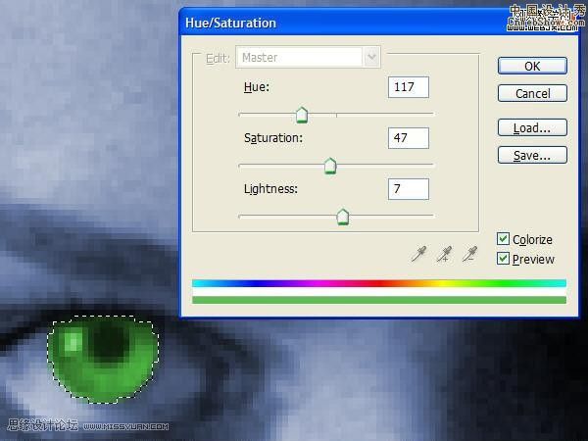Select the plain eyedropper tool
The width and height of the screenshot is (588, 441).
(418, 254)
